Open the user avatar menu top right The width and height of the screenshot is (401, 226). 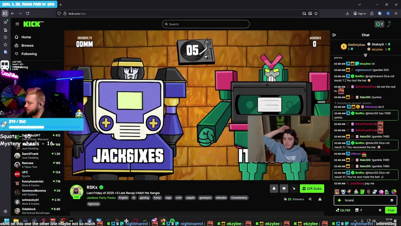[x=389, y=24]
